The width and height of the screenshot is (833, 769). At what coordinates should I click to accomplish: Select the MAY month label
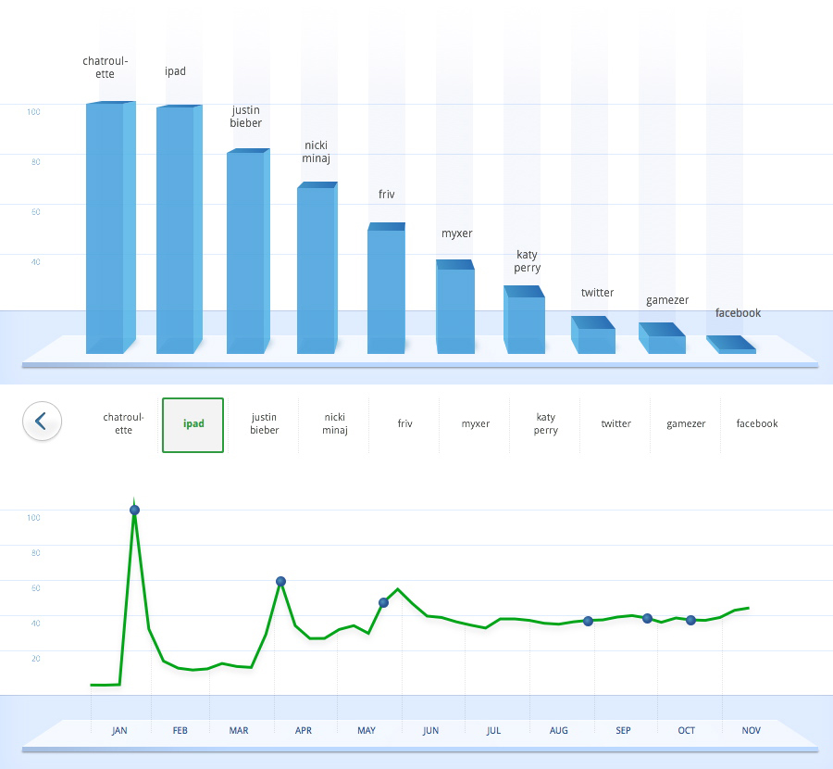(x=367, y=730)
